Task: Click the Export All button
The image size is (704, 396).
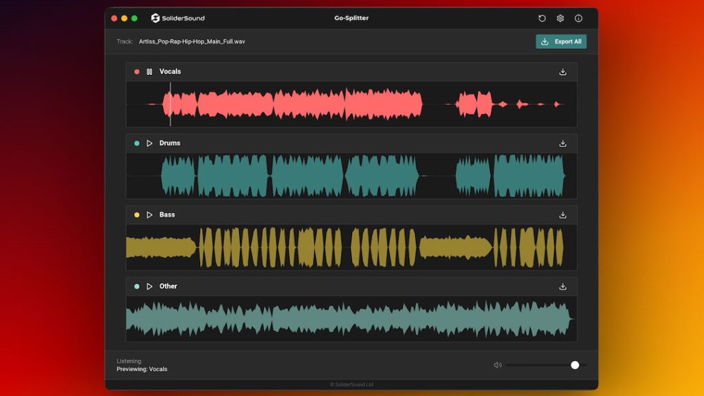Action: pos(561,41)
